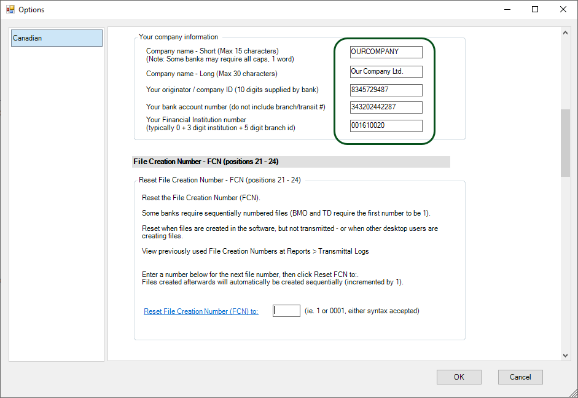This screenshot has width=578, height=398.
Task: Click the empty FCN number entry box
Action: (x=286, y=310)
